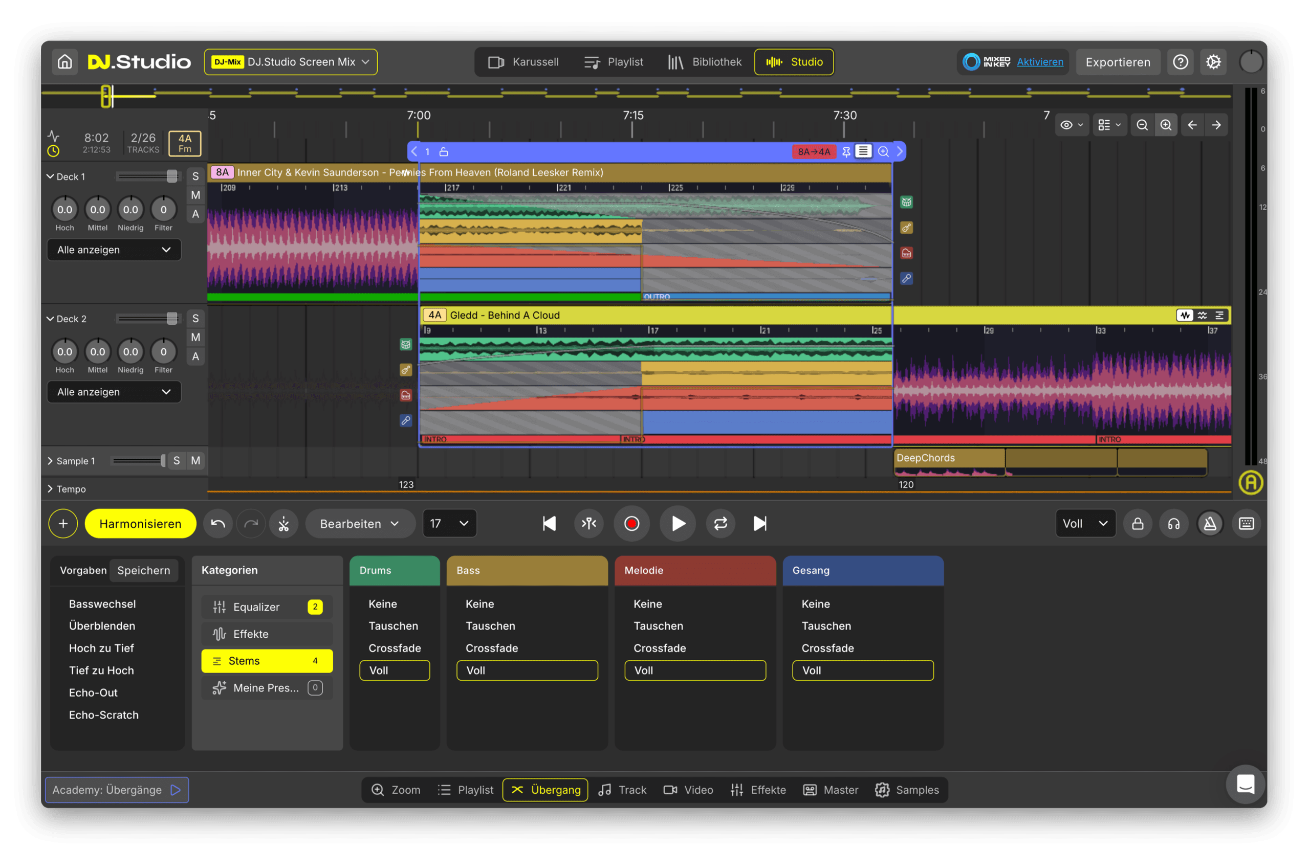Click the Deck 2 vocals stem icon
1310x849 pixels.
406,420
